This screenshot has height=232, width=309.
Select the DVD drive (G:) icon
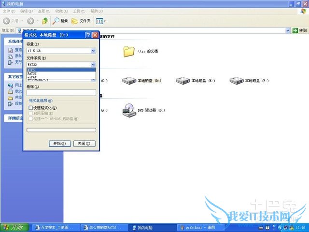(129, 110)
